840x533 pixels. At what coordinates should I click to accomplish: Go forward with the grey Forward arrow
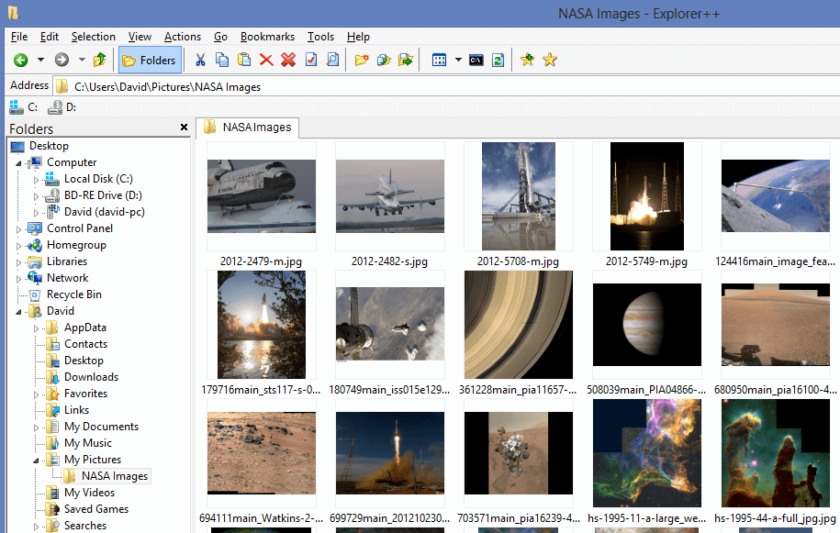[x=62, y=60]
